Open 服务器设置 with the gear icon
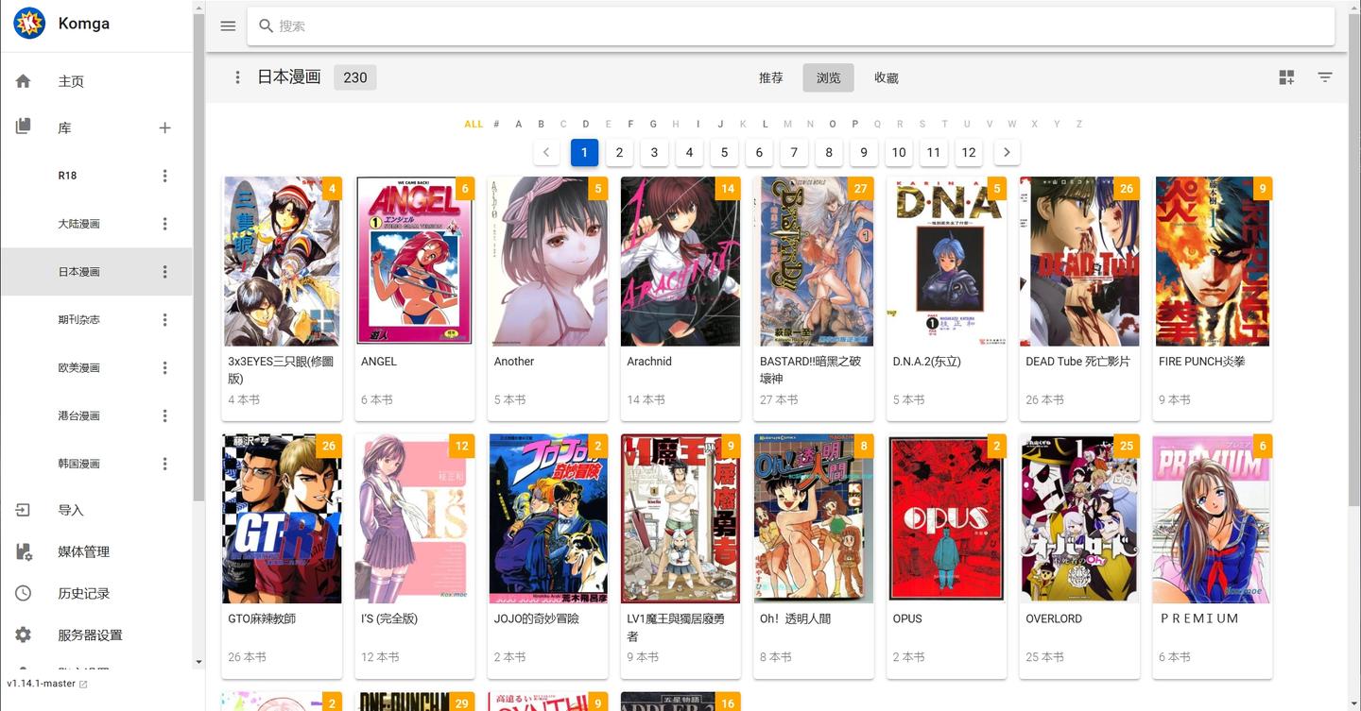Viewport: 1361px width, 711px height. click(23, 635)
